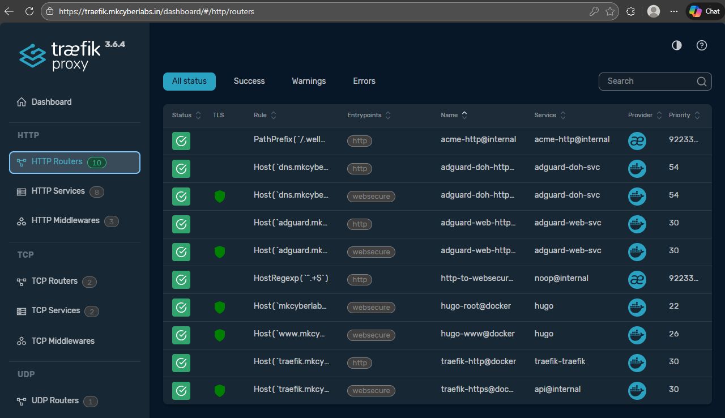725x418 pixels.
Task: Click priority value 26
Action: [673, 334]
